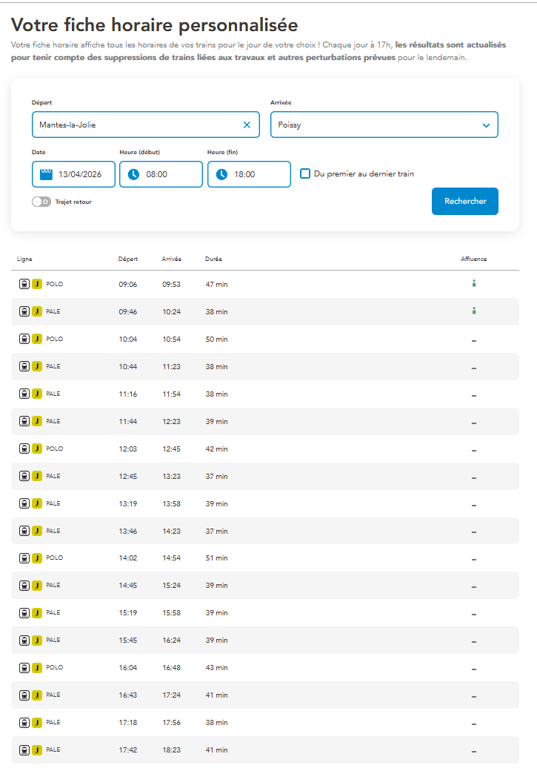This screenshot has height=771, width=537.
Task: Click the J line badge on the 13:19 row
Action: (x=37, y=503)
